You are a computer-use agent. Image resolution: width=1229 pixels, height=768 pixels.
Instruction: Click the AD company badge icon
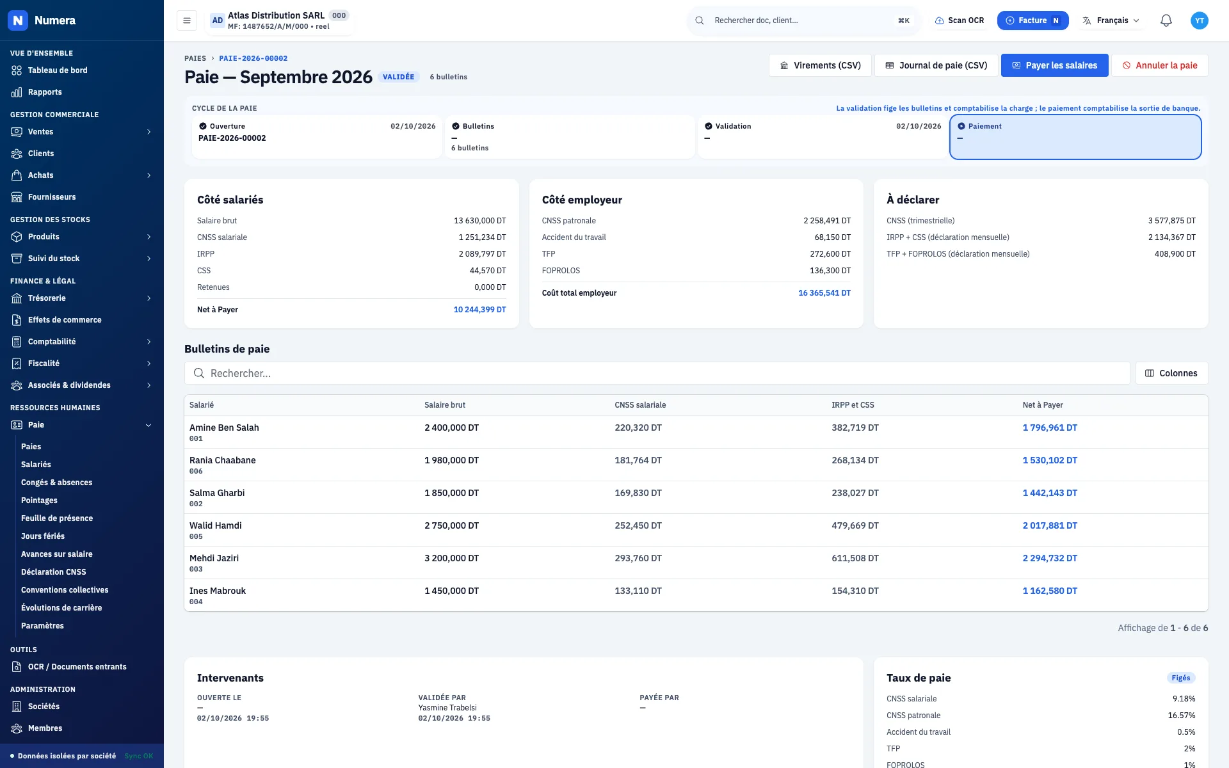[218, 20]
